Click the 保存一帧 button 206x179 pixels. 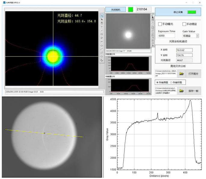coord(193,91)
